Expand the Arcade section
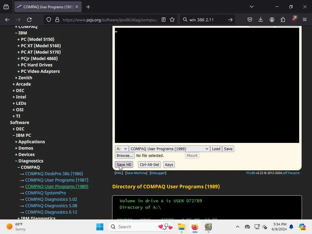This screenshot has width=312, height=234. (22, 84)
